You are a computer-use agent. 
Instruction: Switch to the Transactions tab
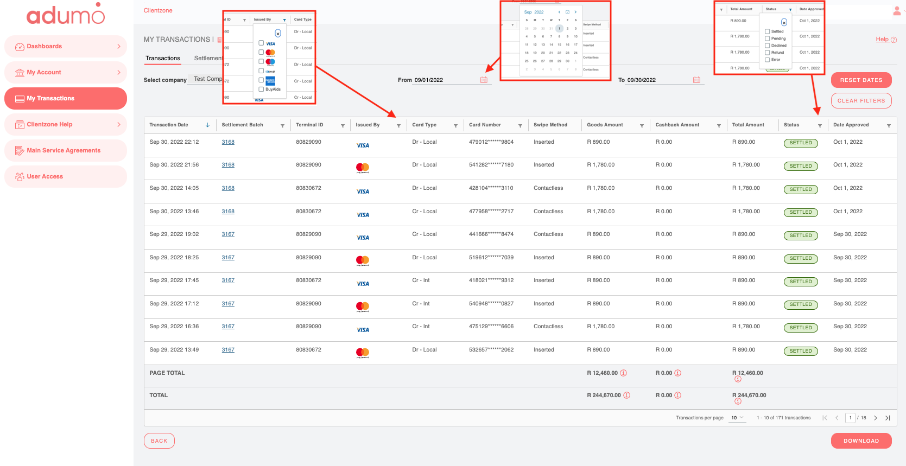(x=163, y=59)
